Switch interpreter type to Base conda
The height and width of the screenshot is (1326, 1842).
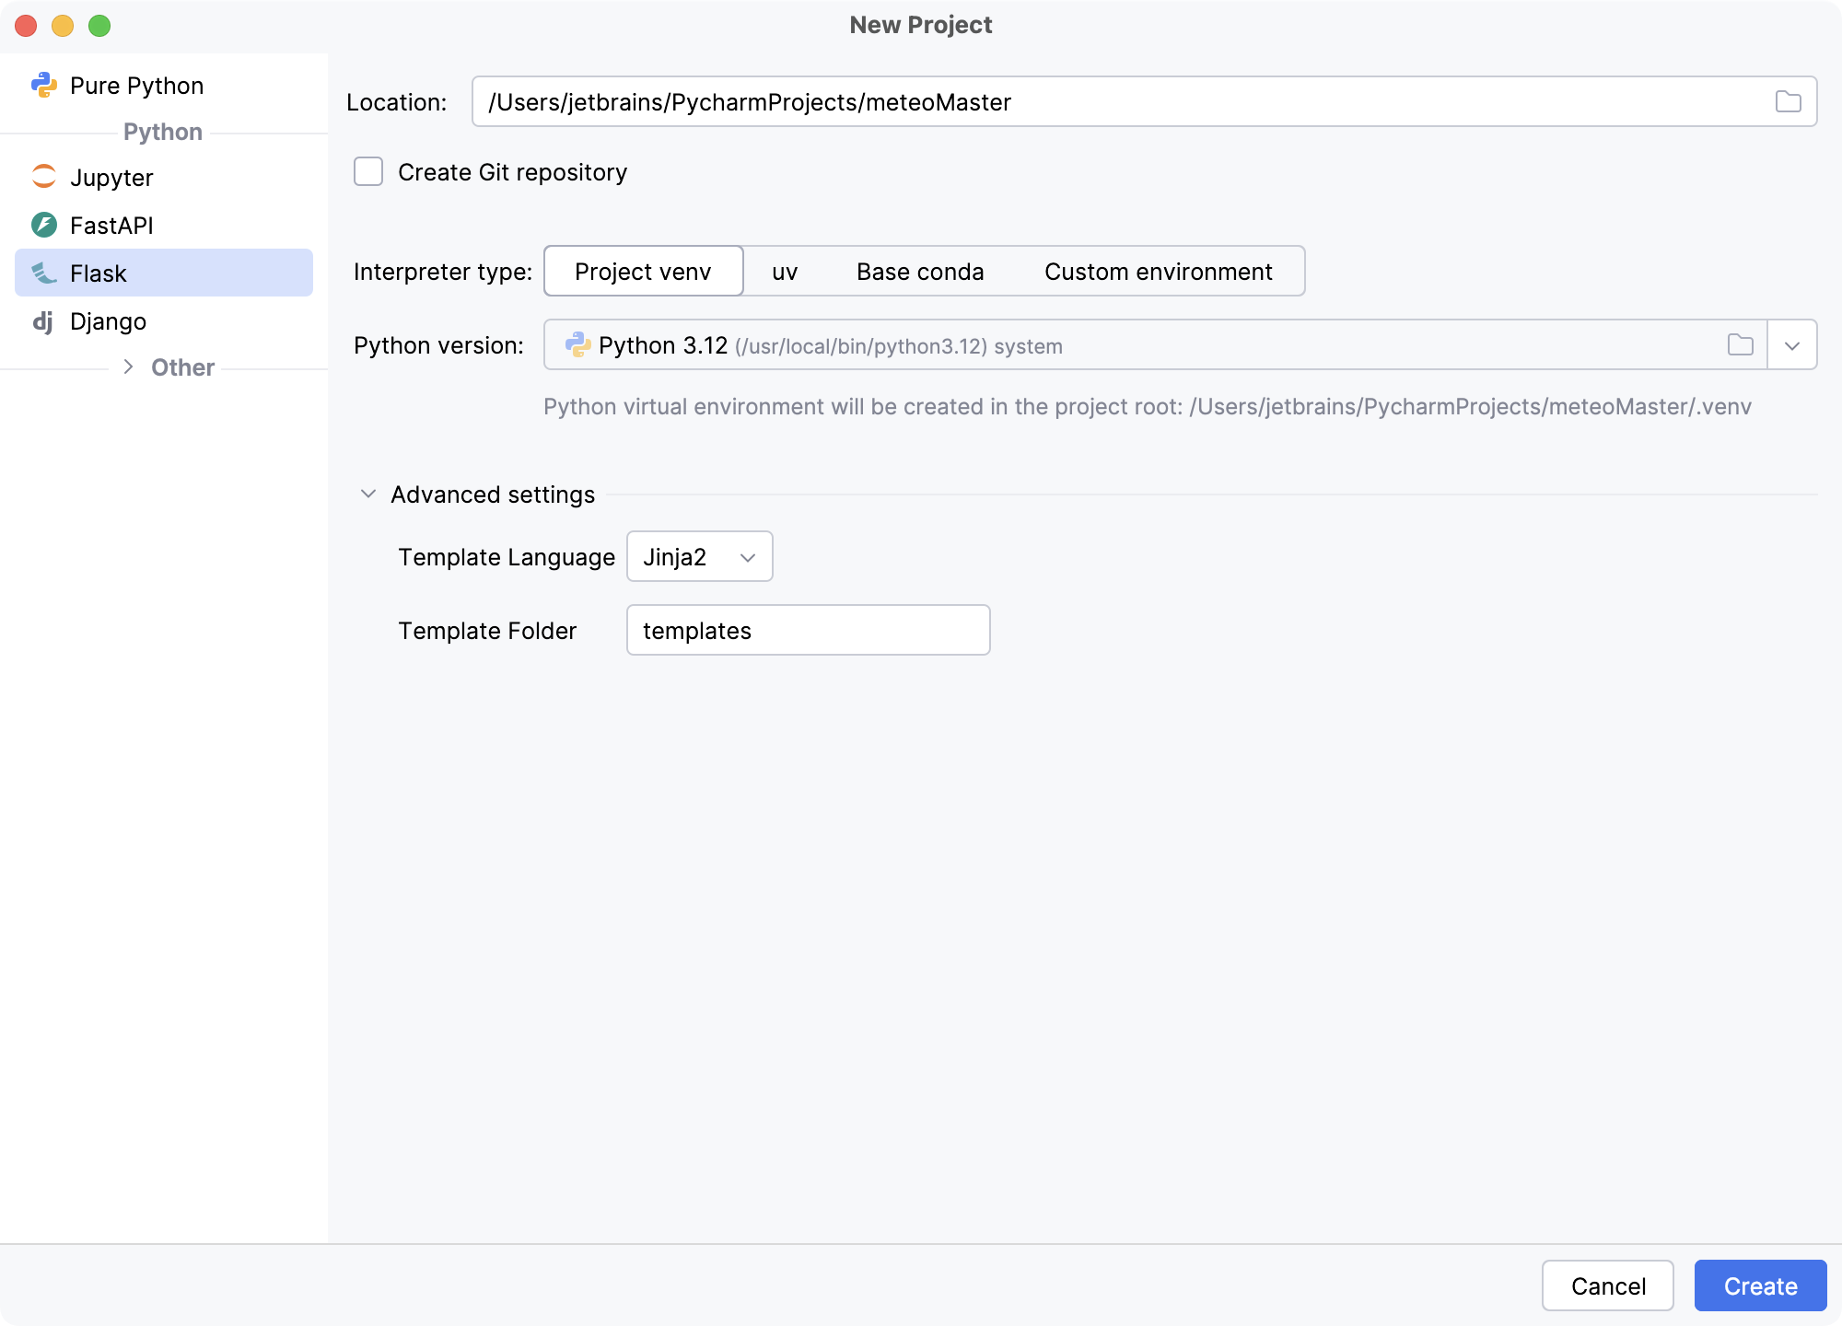[x=920, y=271]
